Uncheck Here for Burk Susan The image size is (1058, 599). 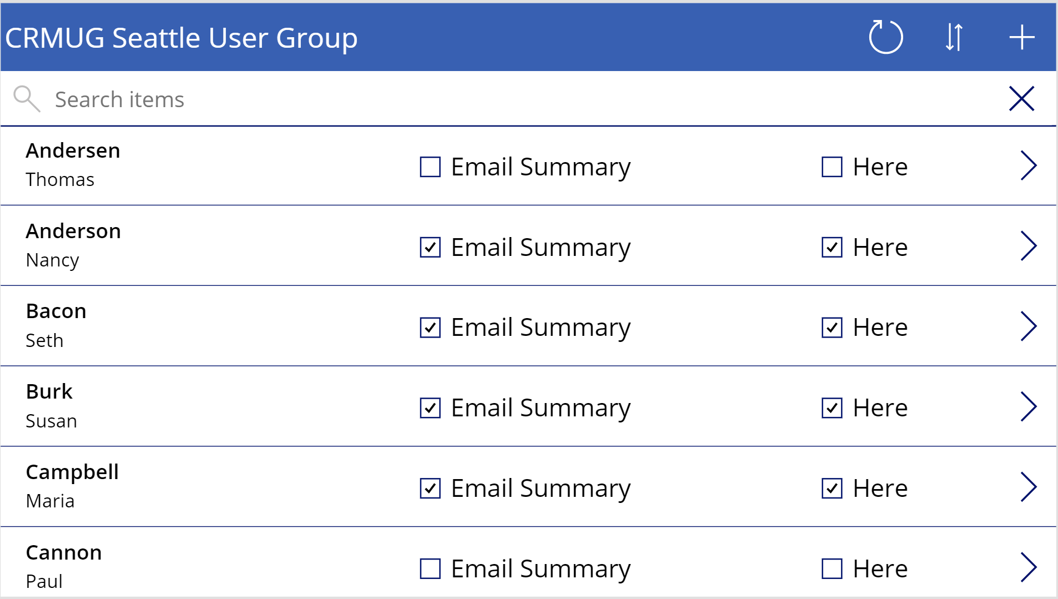click(x=832, y=408)
